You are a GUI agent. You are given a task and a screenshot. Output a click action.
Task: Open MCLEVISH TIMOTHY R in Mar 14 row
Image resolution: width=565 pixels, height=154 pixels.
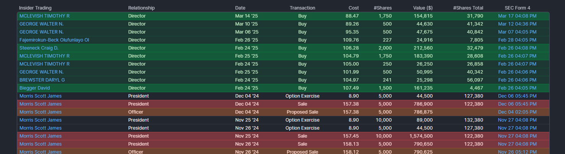pos(44,16)
